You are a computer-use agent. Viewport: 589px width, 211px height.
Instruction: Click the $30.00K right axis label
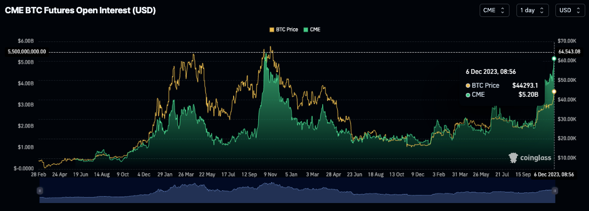(567, 119)
